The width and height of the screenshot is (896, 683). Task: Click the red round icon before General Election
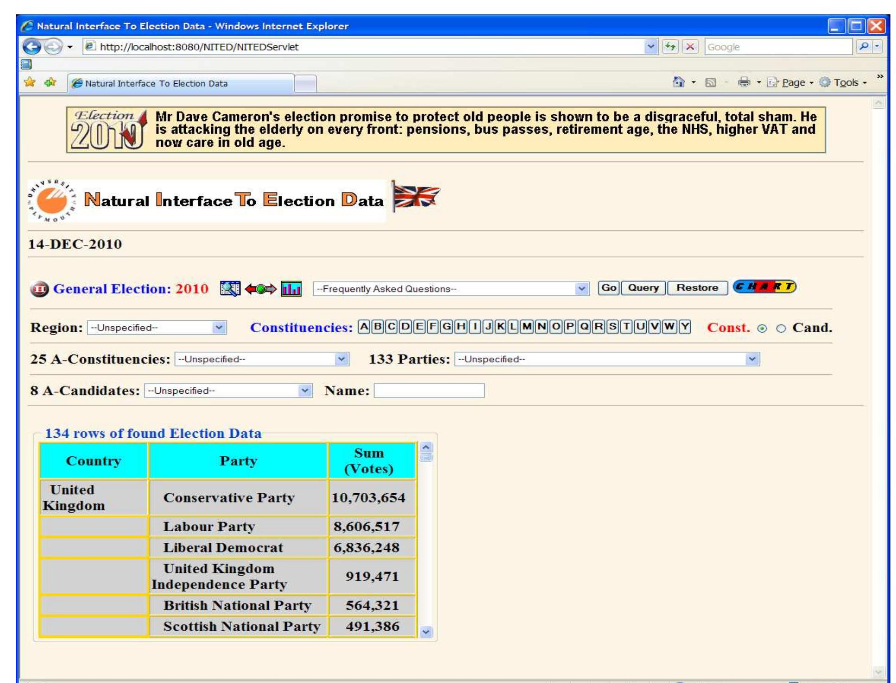click(39, 289)
